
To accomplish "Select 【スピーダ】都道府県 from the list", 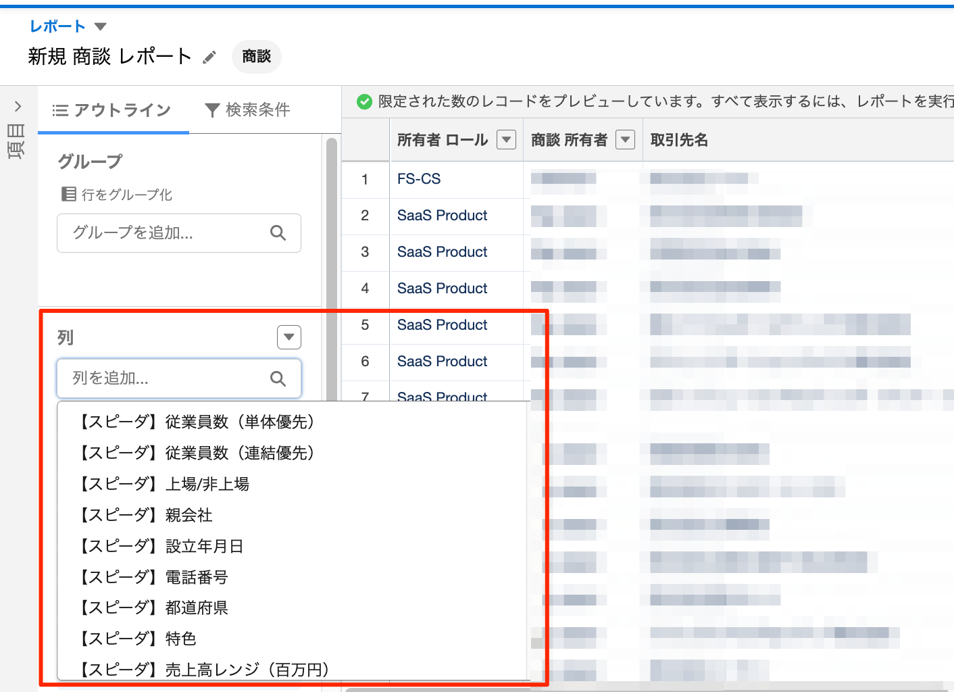I will [x=154, y=608].
